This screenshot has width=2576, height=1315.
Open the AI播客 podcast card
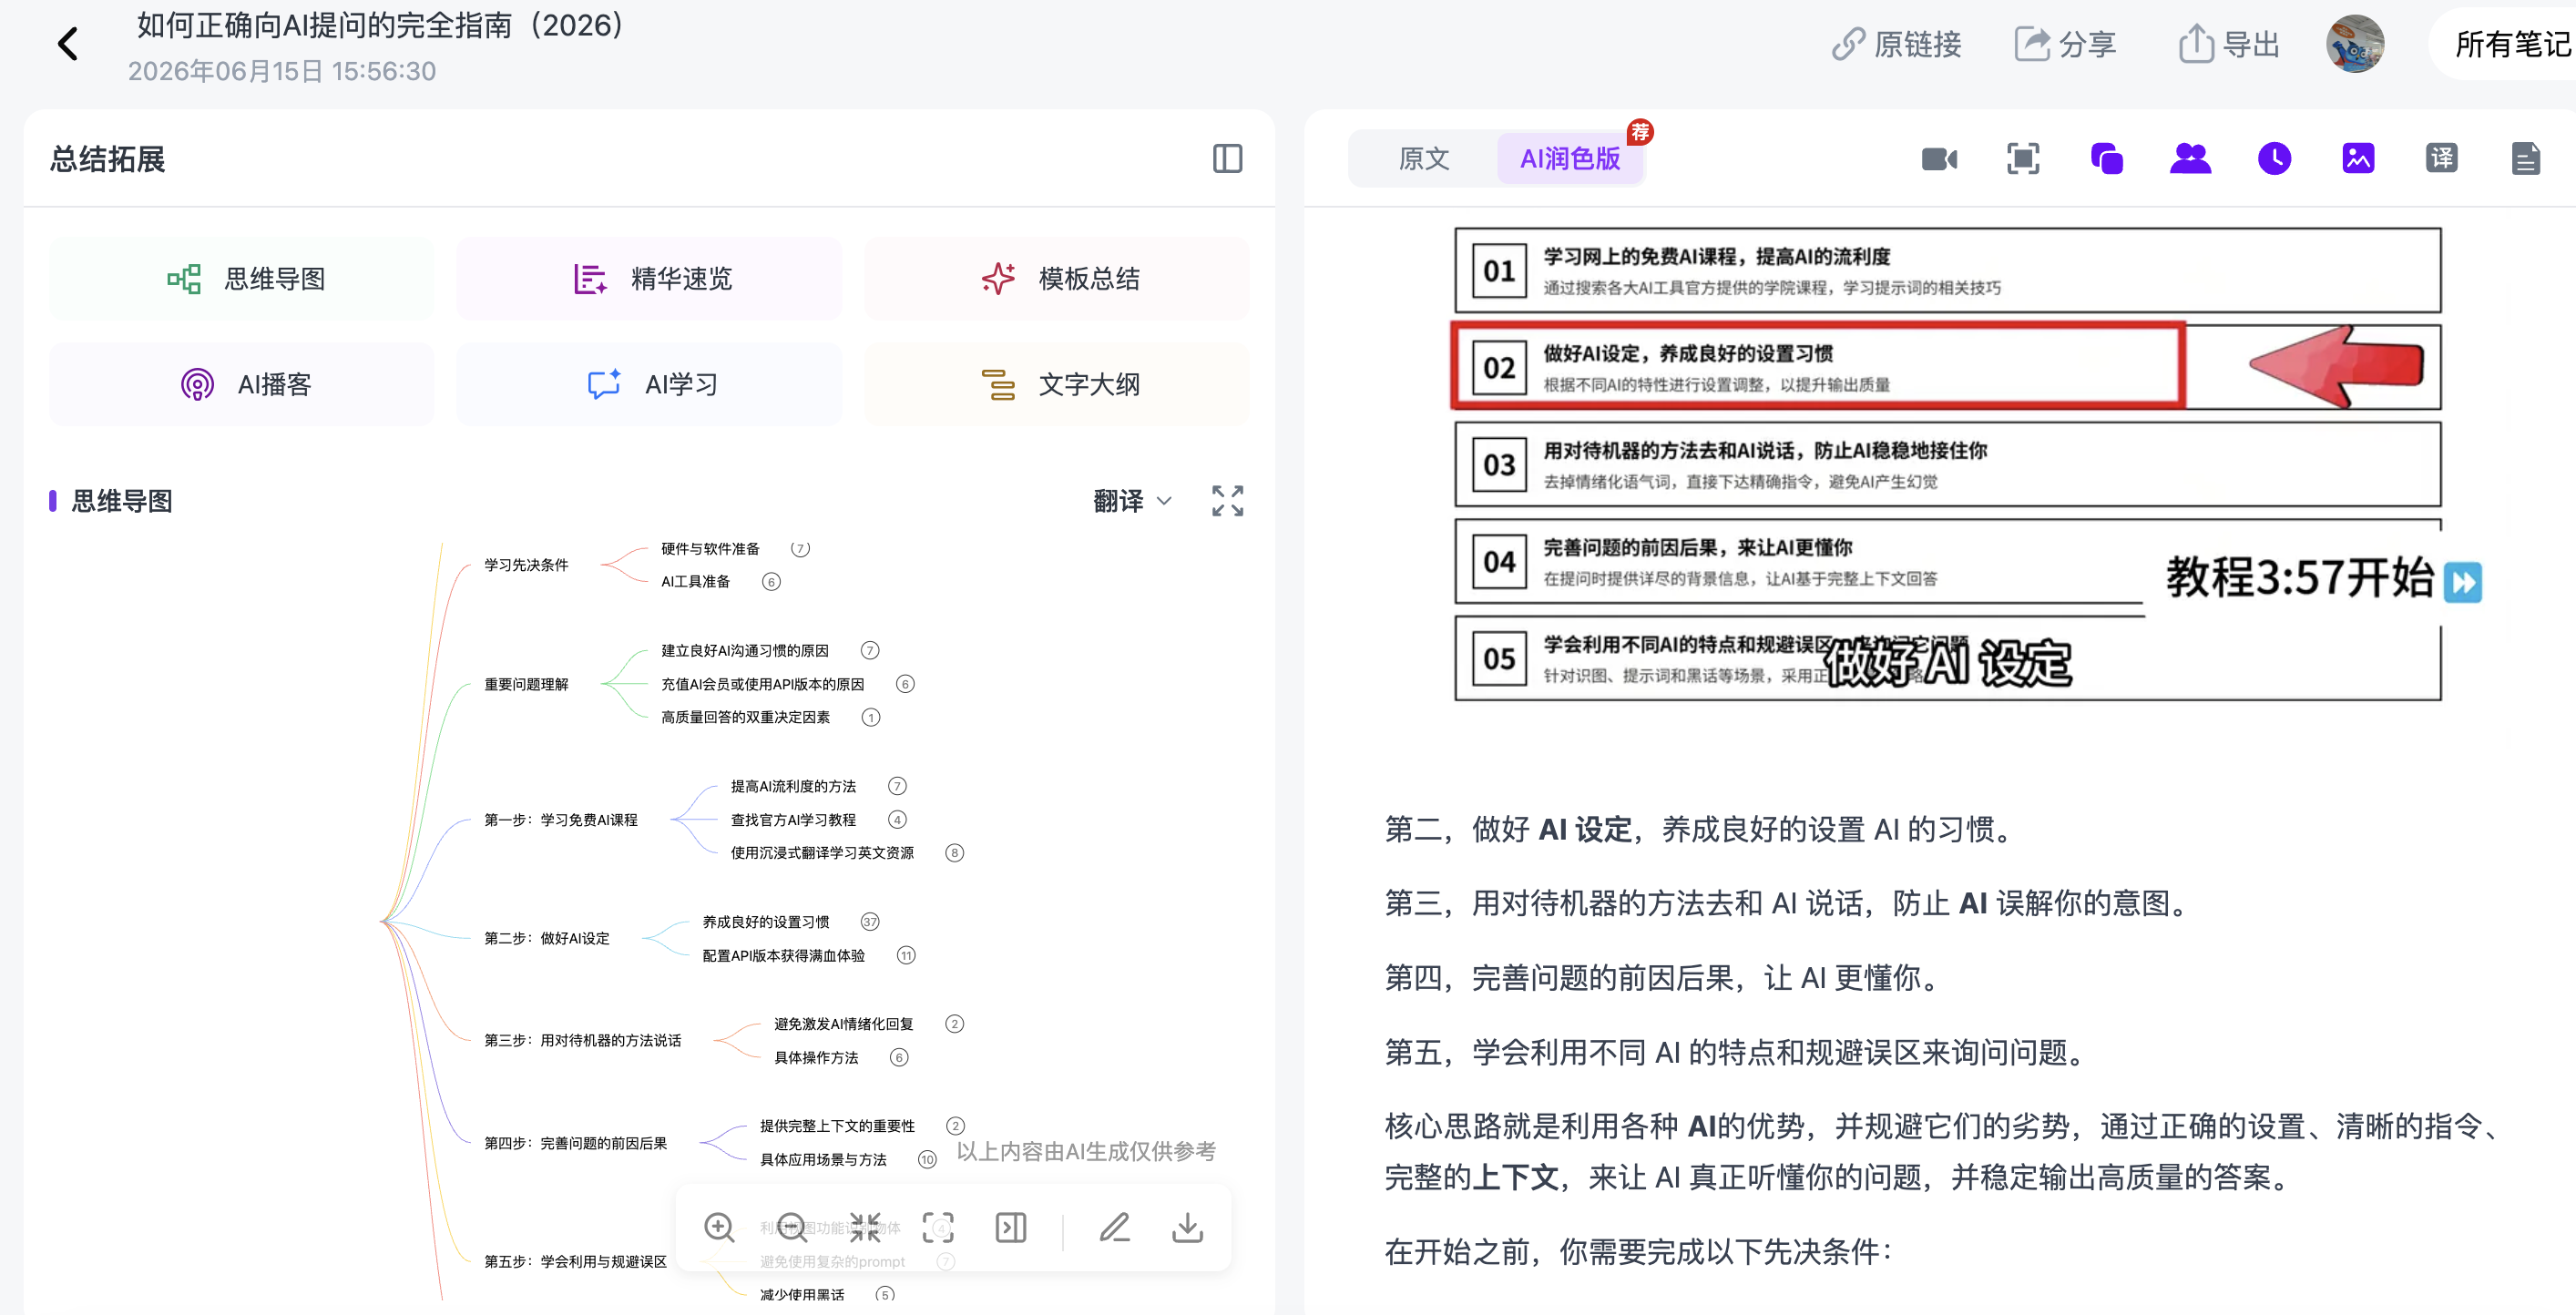coord(242,384)
